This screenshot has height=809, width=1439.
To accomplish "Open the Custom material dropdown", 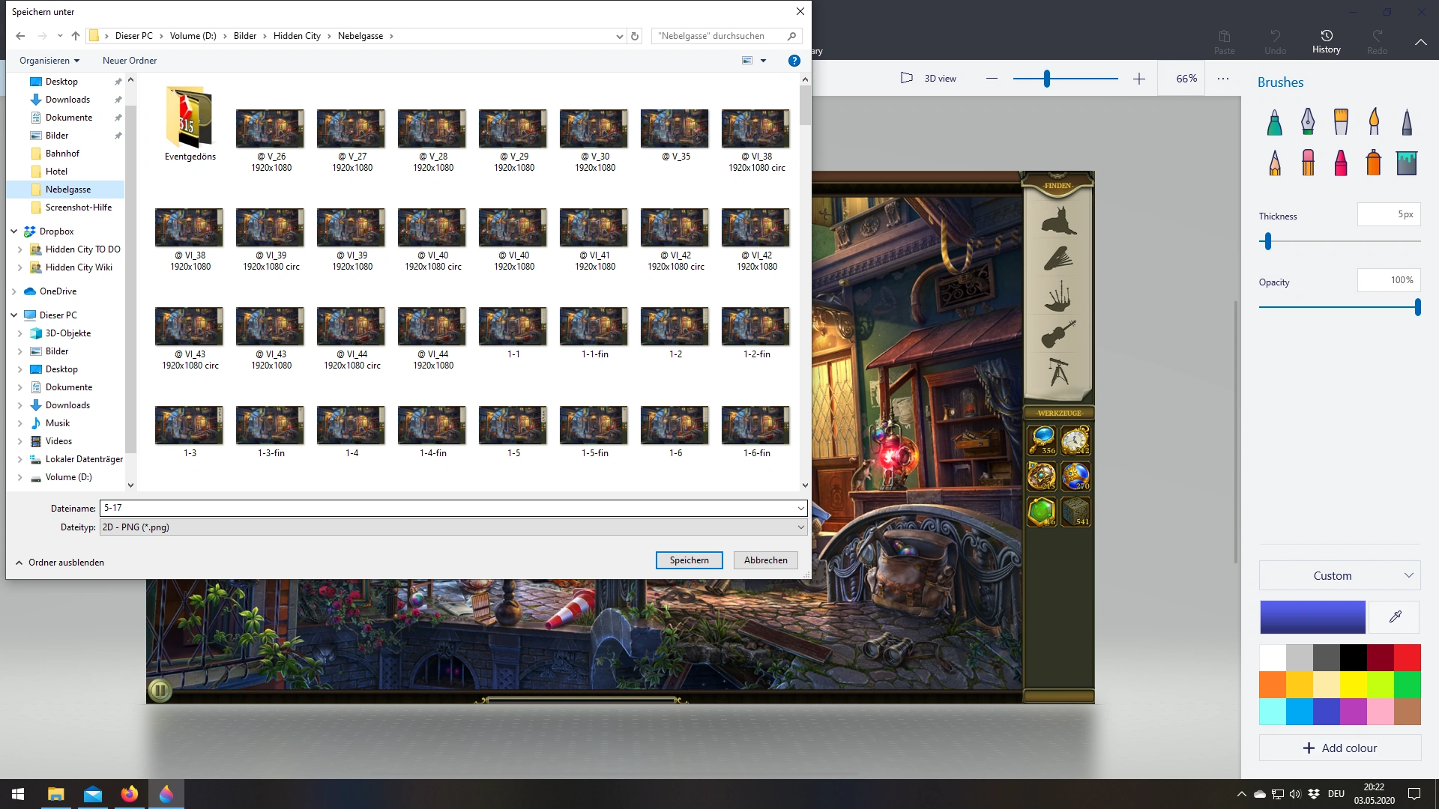I will click(x=1339, y=575).
